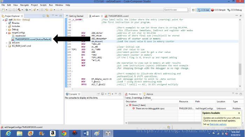Switch to the Advice tab

(x=148, y=94)
